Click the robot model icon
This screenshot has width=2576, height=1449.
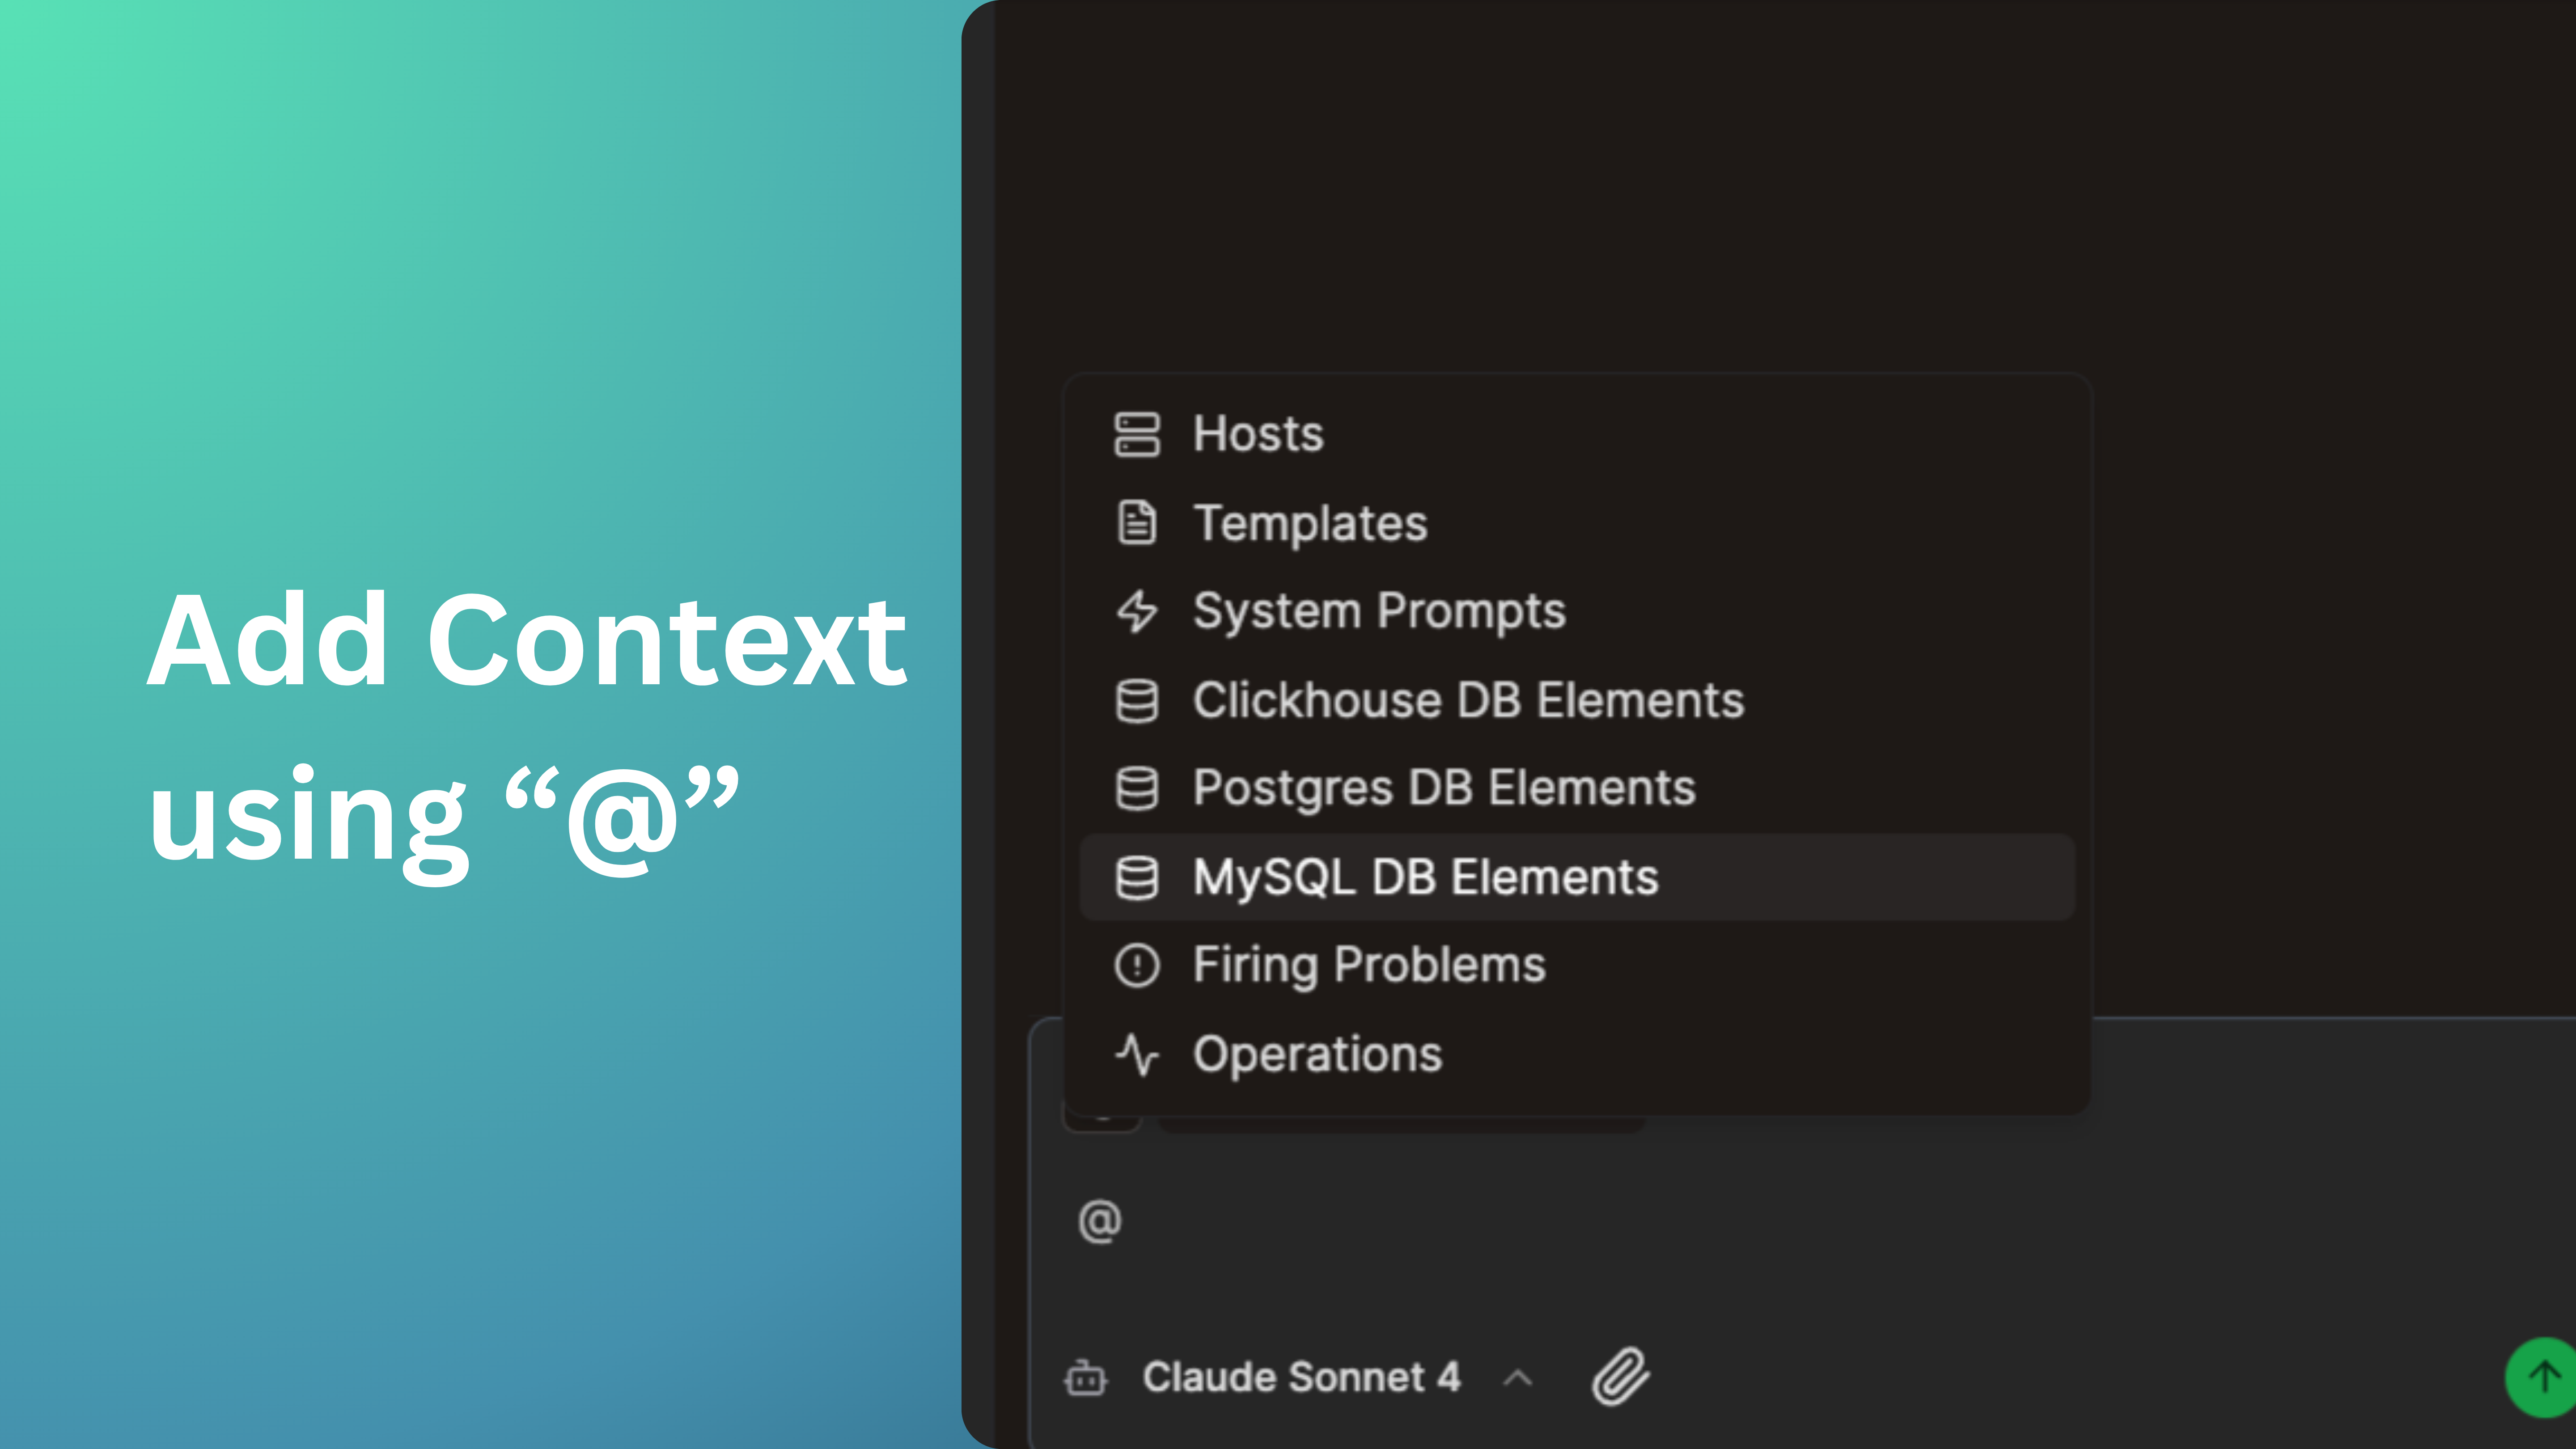click(x=1086, y=1378)
